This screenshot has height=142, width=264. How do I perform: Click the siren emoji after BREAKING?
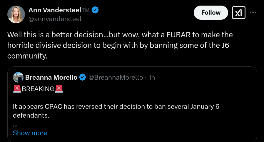click(x=59, y=89)
